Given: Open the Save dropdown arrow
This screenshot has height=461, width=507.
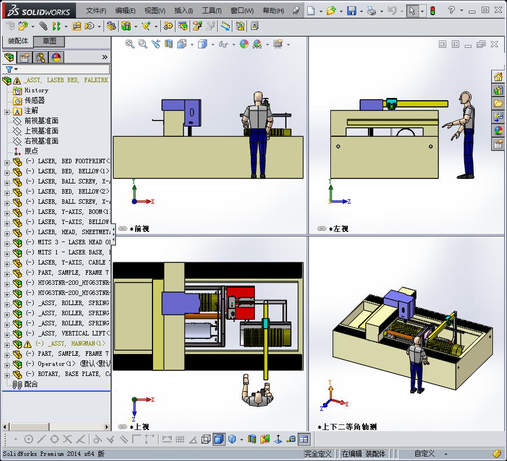Looking at the screenshot, I should (x=361, y=11).
